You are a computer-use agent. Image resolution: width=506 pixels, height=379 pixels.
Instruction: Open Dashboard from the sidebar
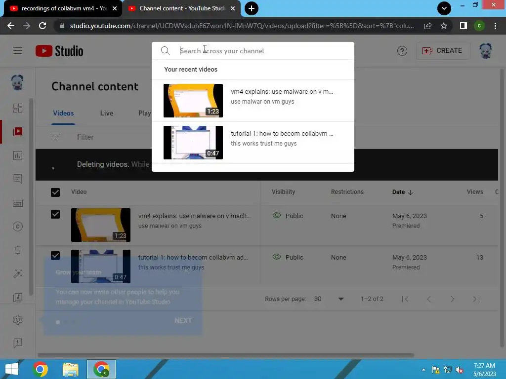click(18, 108)
